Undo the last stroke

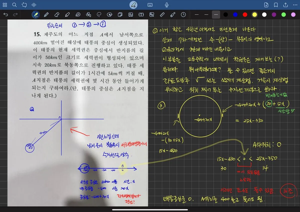(x=6, y=15)
